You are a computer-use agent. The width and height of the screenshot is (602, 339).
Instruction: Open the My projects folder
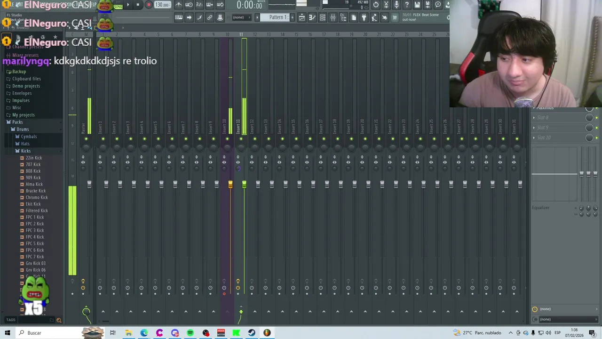(23, 115)
